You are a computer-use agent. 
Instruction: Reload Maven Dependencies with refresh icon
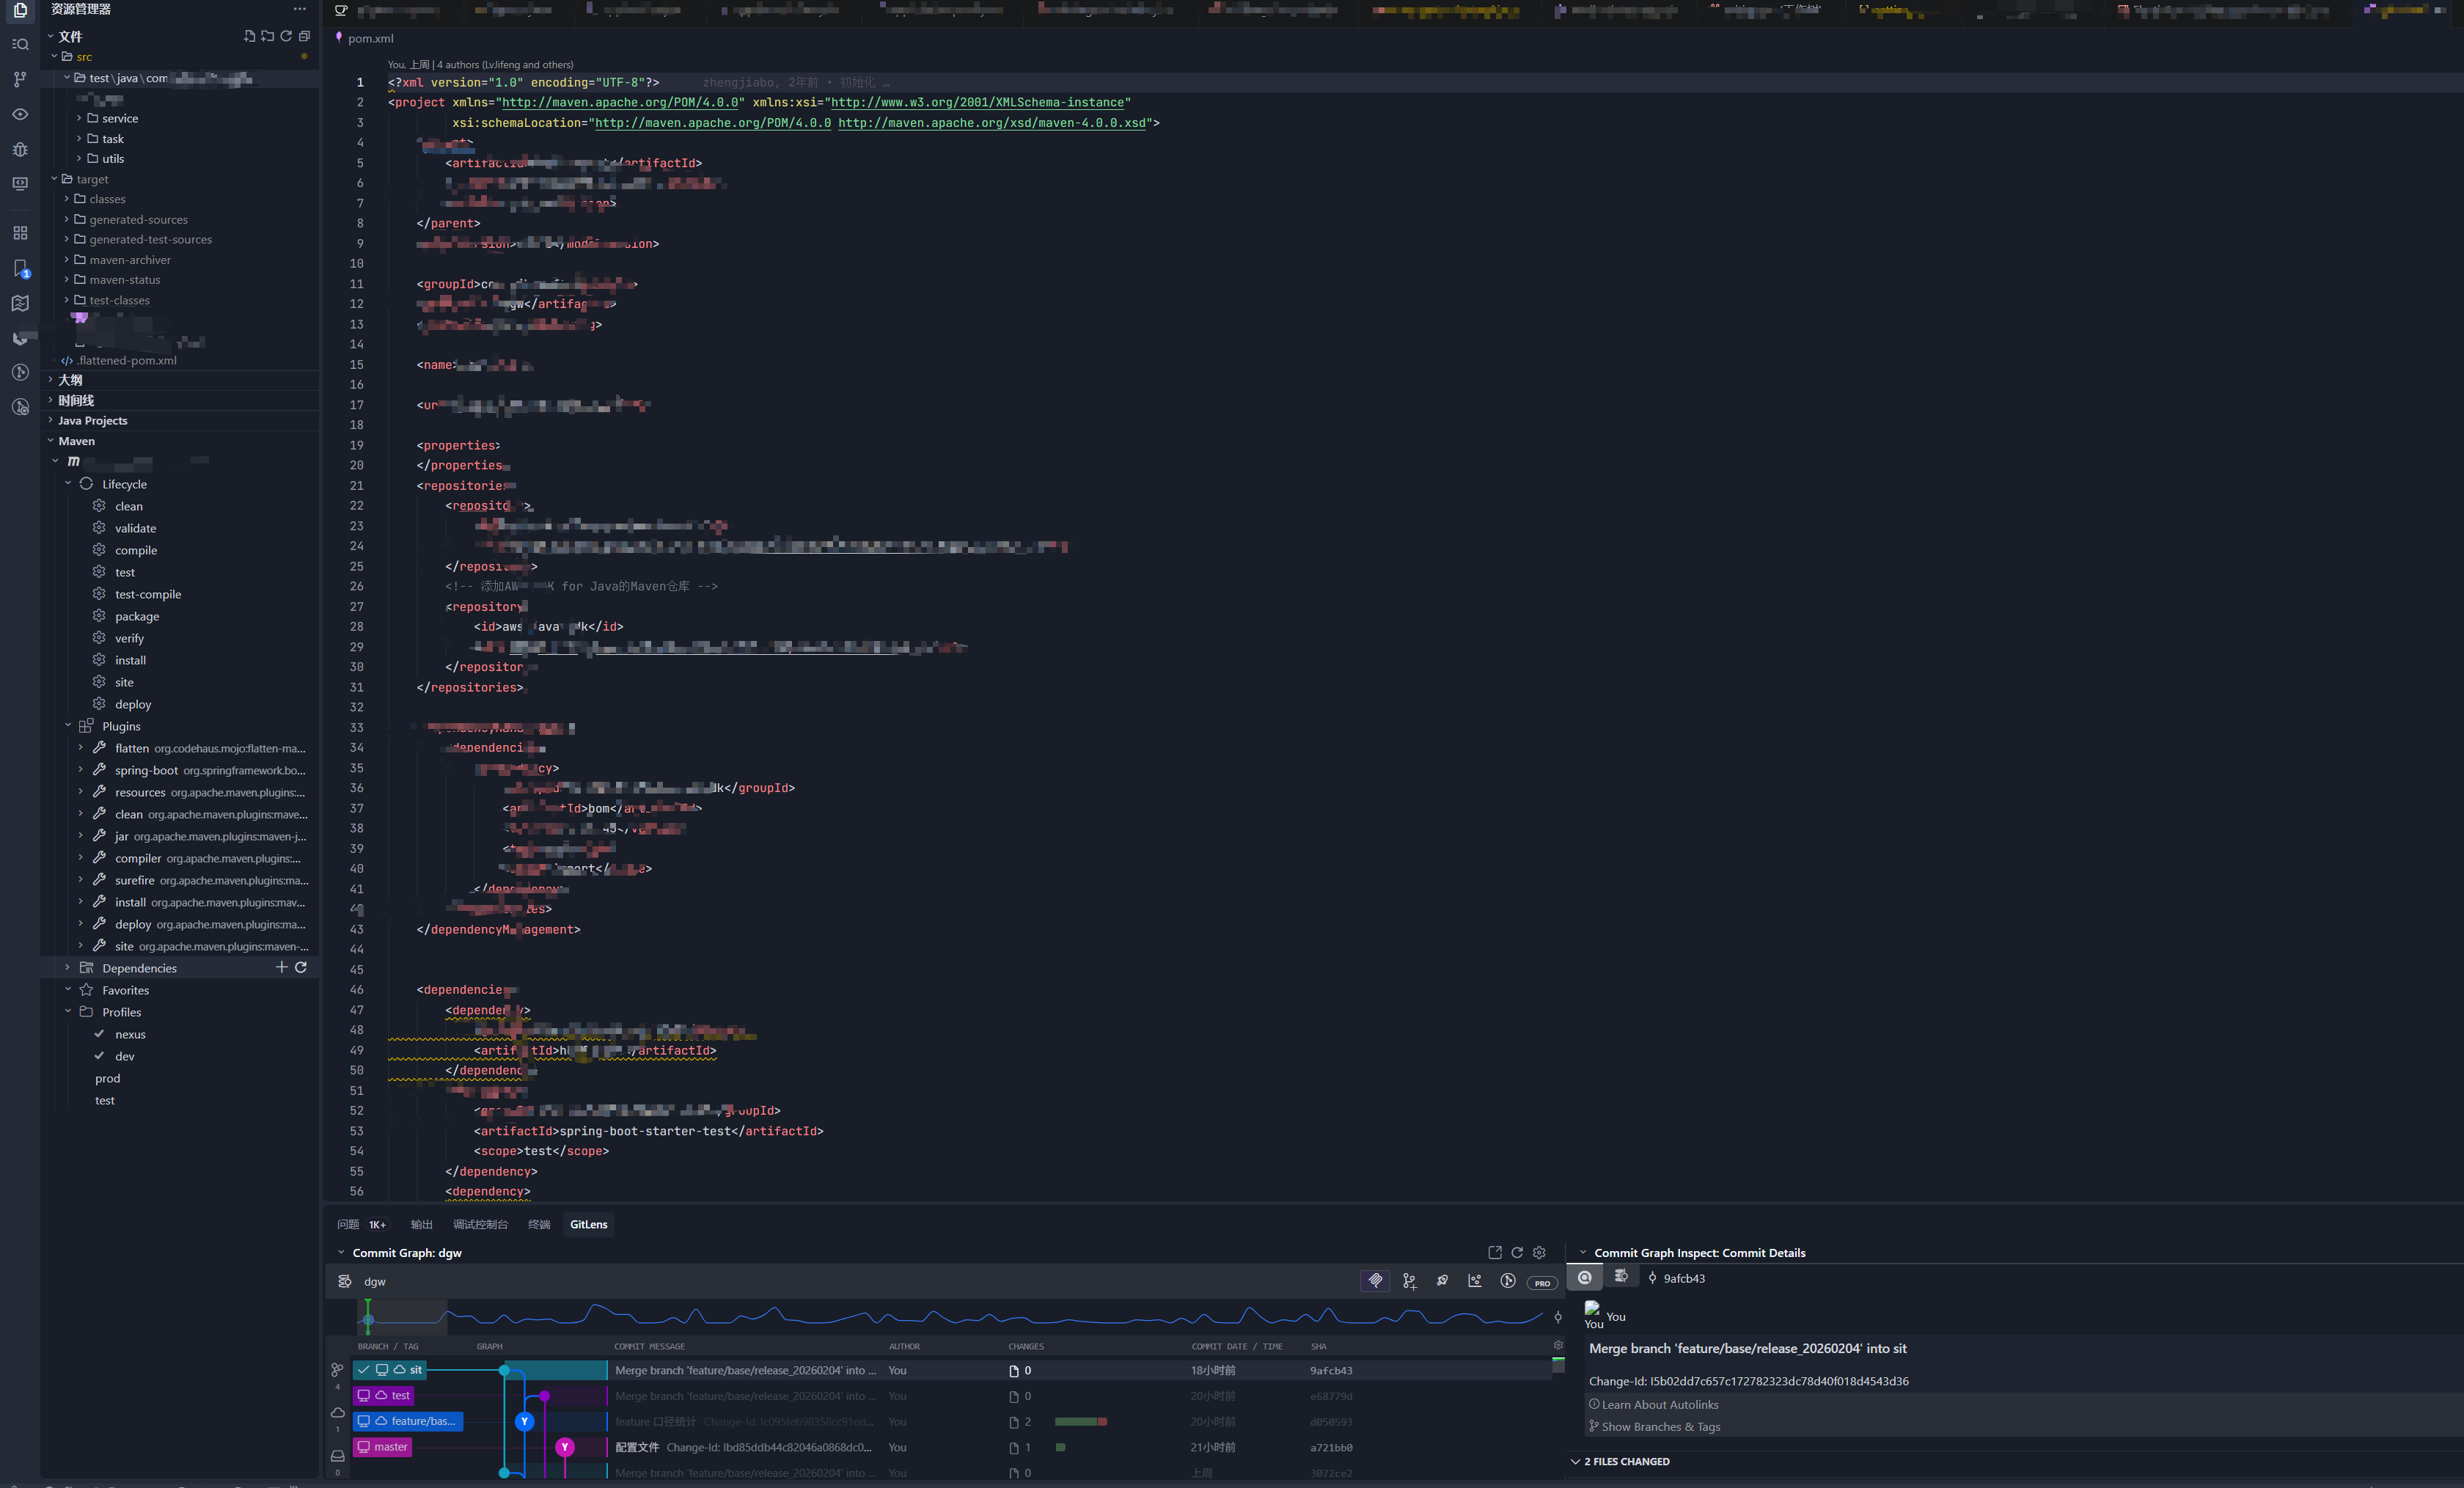301,967
